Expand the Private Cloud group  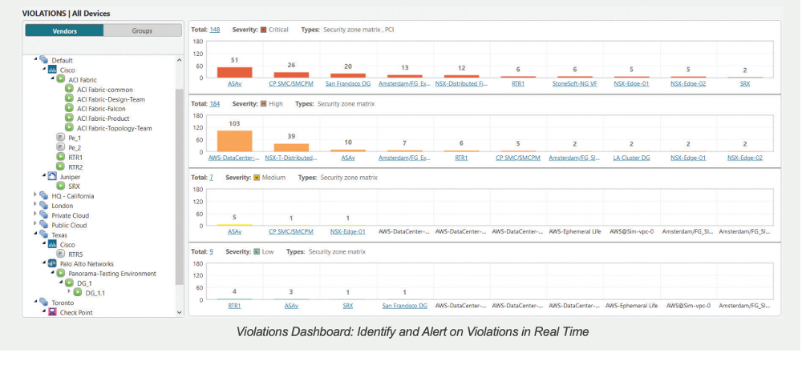(x=36, y=215)
